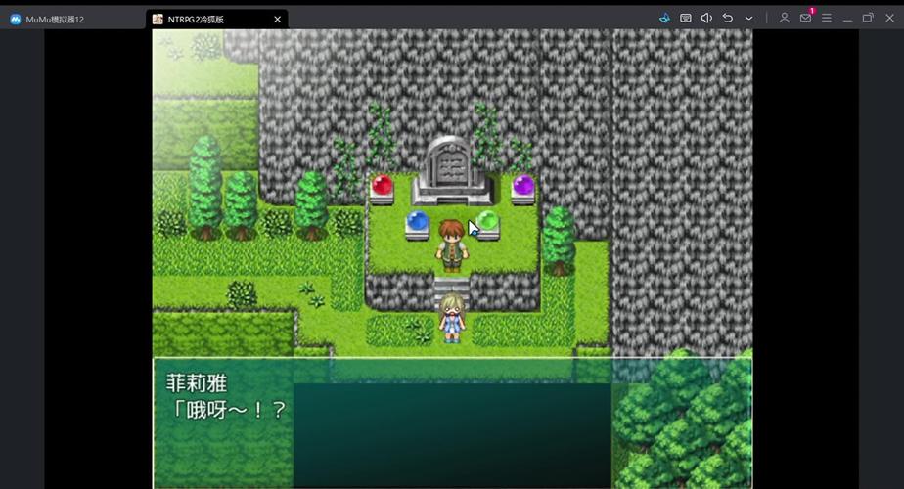Switch to the NTRPG2冷狐版 tab
This screenshot has height=489, width=904.
217,19
